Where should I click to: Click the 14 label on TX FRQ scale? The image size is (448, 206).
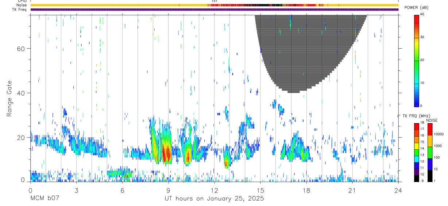pyautogui.click(x=422, y=149)
